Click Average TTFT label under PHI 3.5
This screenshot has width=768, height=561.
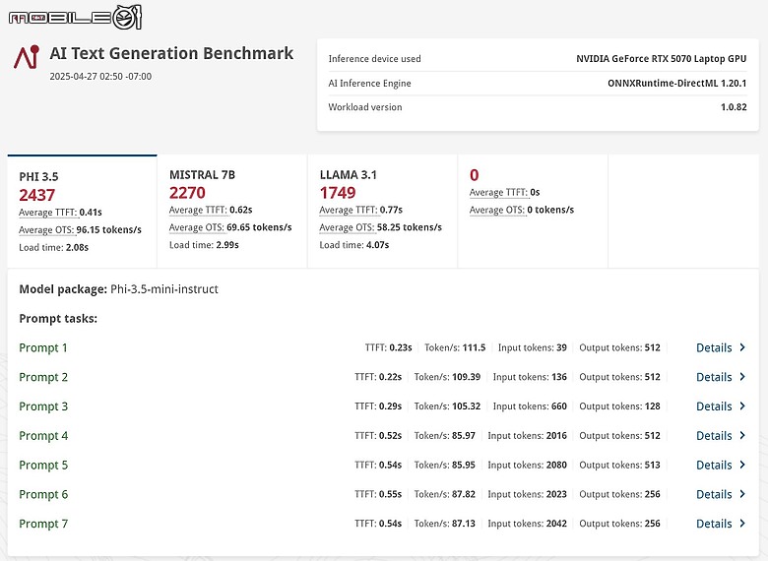coord(48,213)
